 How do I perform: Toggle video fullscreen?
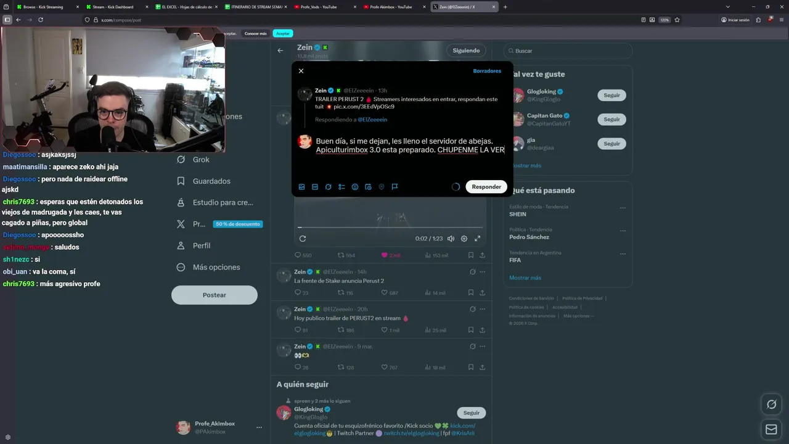pos(477,239)
